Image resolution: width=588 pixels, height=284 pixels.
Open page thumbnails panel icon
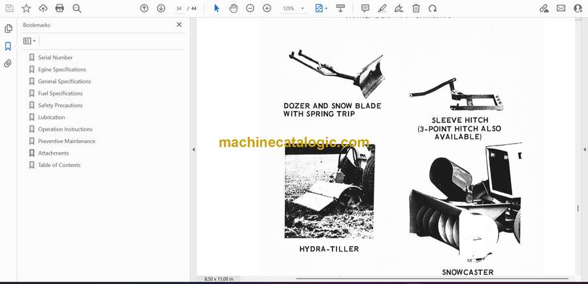tap(8, 29)
